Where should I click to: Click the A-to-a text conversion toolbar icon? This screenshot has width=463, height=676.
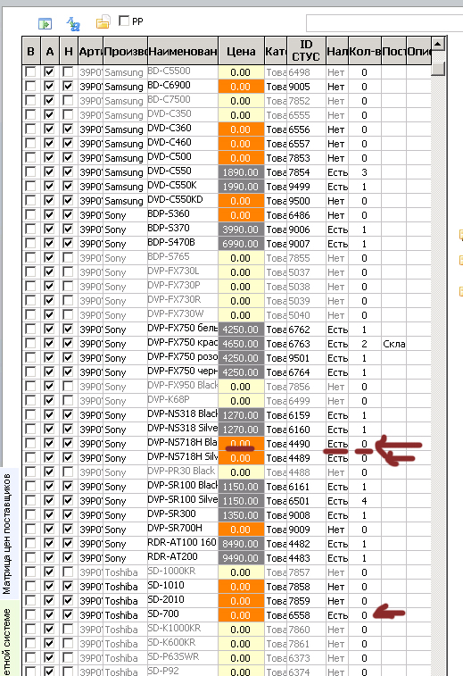pos(73,23)
